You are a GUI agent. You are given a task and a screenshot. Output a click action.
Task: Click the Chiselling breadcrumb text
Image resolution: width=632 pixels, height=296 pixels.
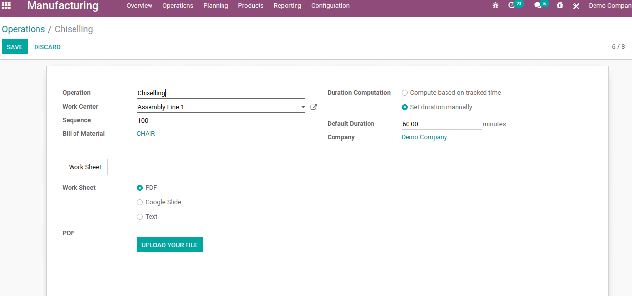(x=74, y=29)
